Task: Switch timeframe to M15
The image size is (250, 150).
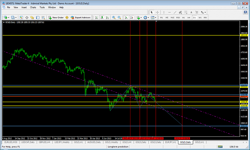Action: 172,18
